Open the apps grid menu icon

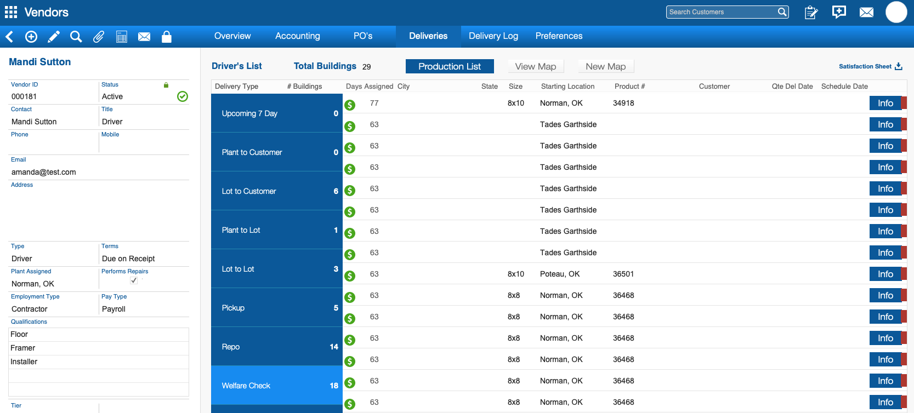11,12
